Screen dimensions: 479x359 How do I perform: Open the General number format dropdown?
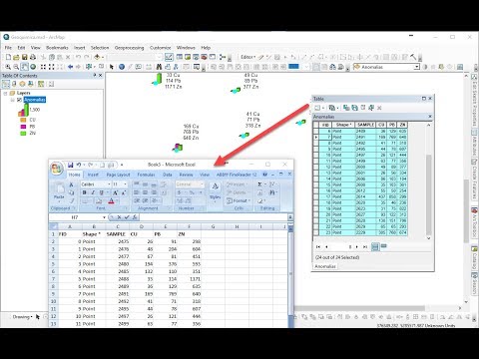tap(202, 184)
